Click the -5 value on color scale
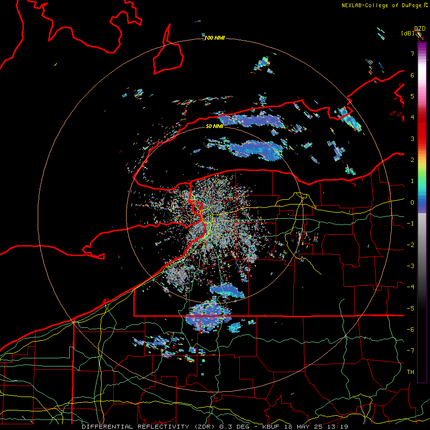 (x=410, y=309)
